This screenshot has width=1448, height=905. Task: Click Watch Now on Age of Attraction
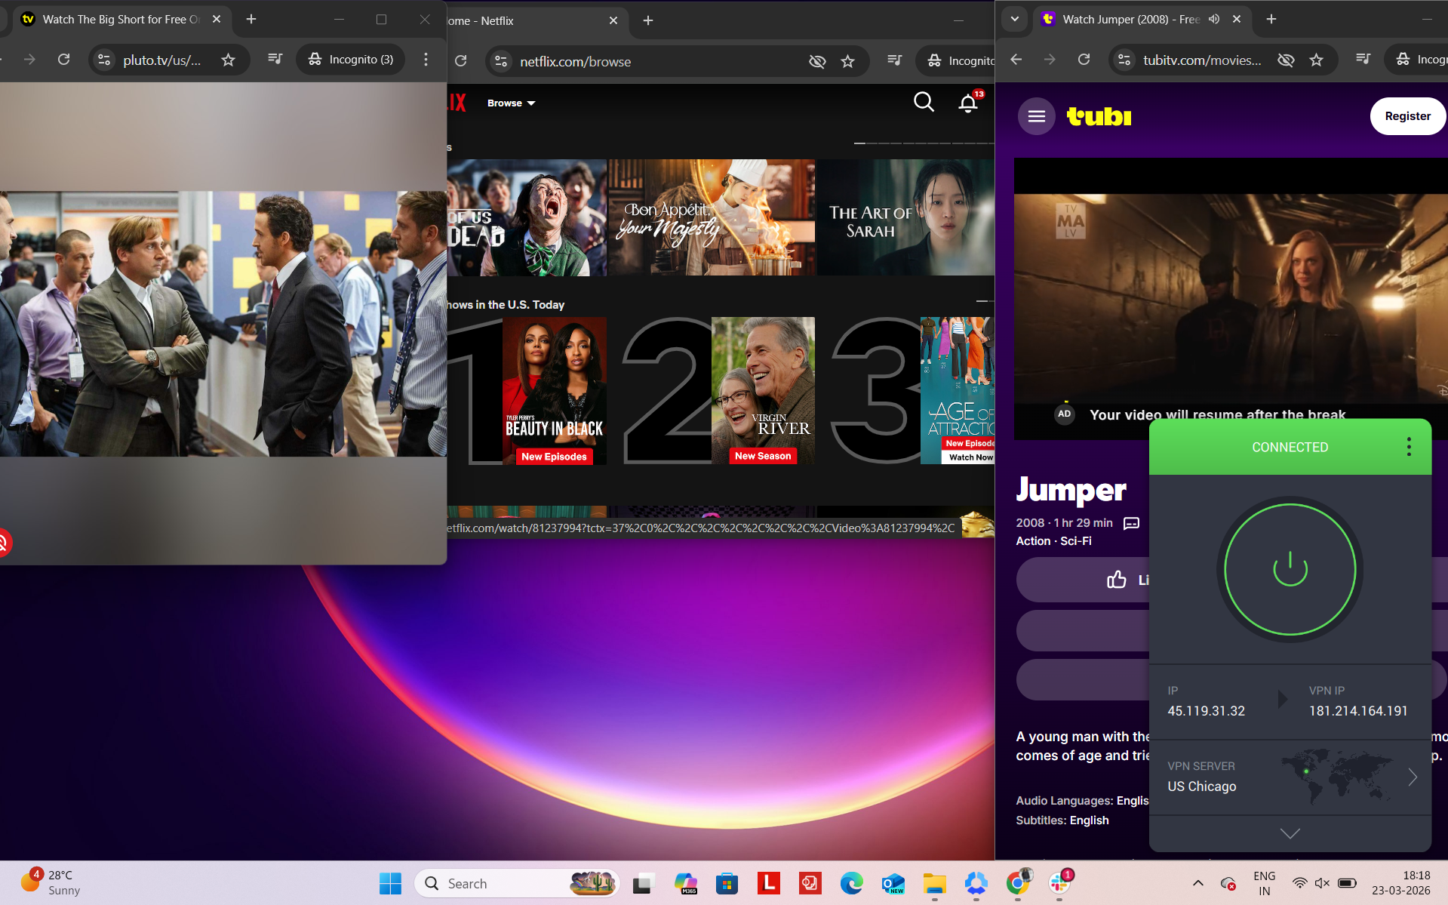970,457
